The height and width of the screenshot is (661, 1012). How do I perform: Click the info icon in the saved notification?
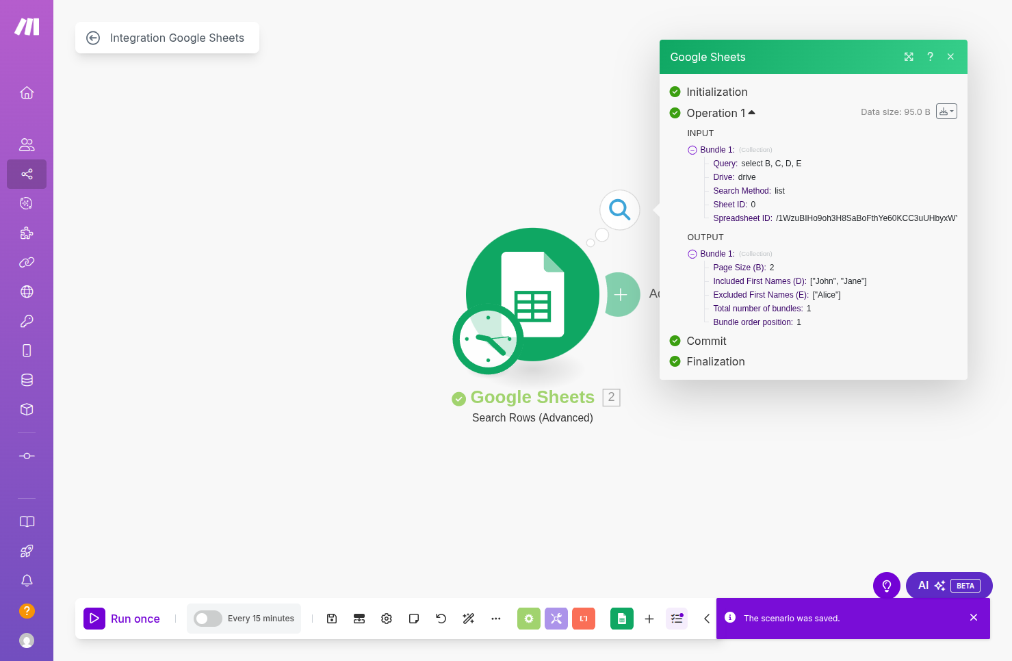point(730,617)
